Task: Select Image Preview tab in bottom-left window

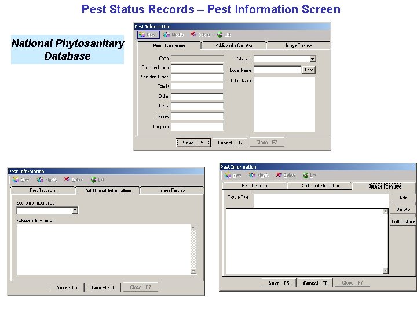Action: pos(172,190)
